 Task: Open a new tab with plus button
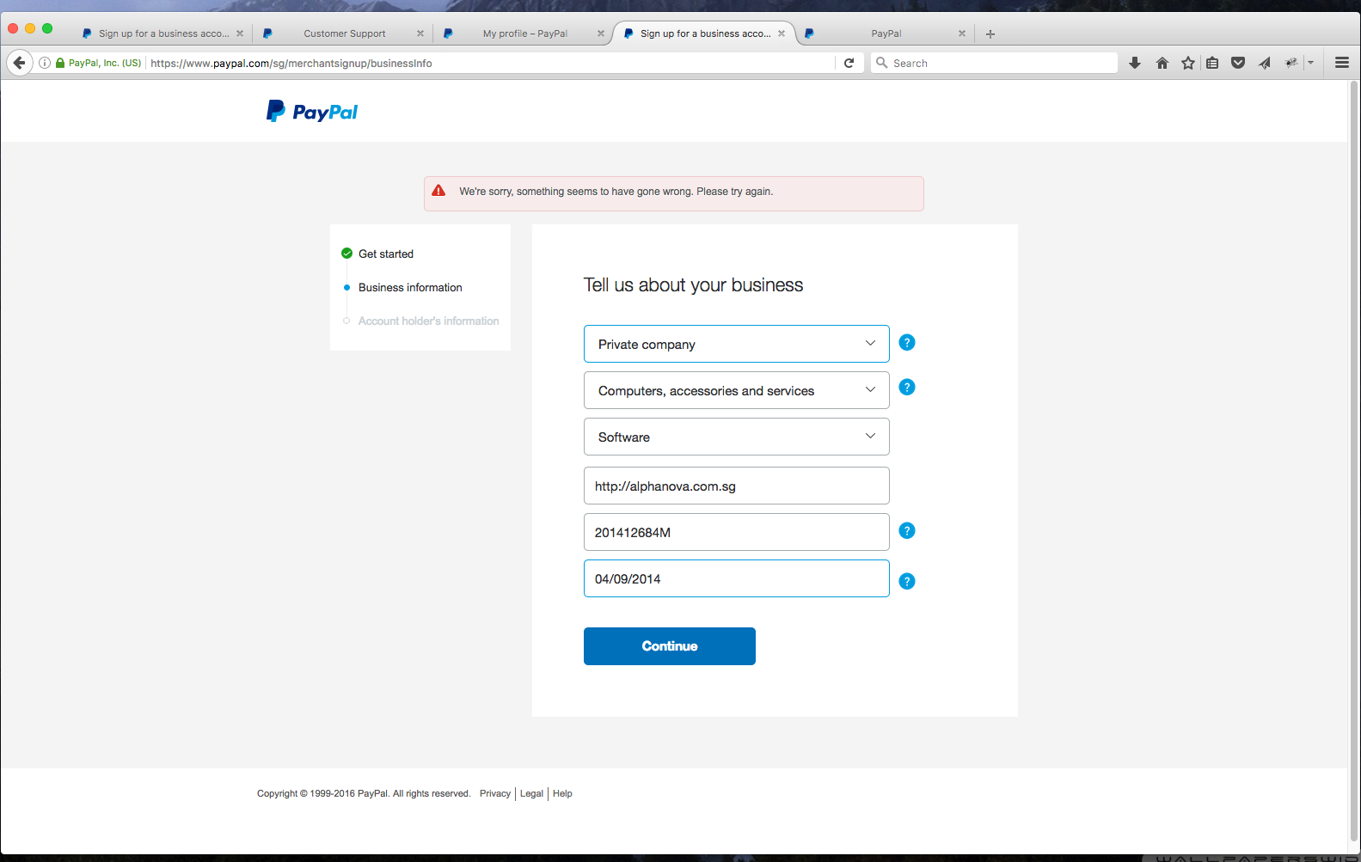point(990,34)
